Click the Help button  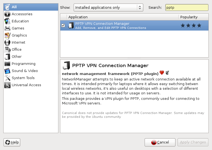tap(12, 142)
